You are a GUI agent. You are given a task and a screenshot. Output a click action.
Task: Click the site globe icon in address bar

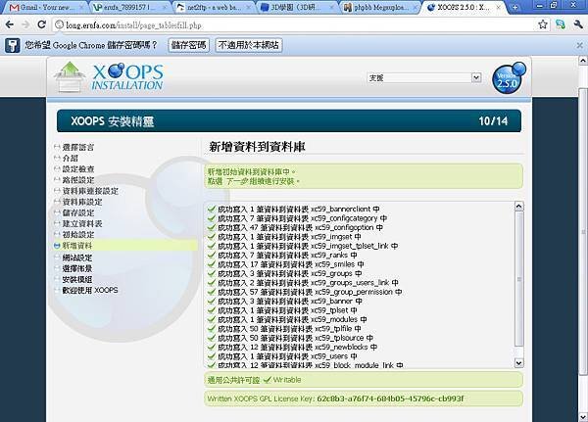click(59, 25)
